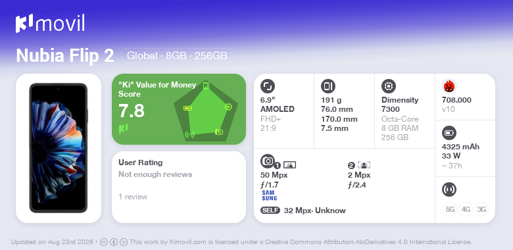Click the Dimensity processor chip icon
Screen dimensions: 513x250
pyautogui.click(x=389, y=86)
